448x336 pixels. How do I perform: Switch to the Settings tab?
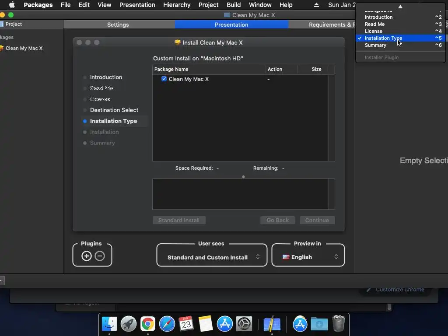click(x=118, y=24)
